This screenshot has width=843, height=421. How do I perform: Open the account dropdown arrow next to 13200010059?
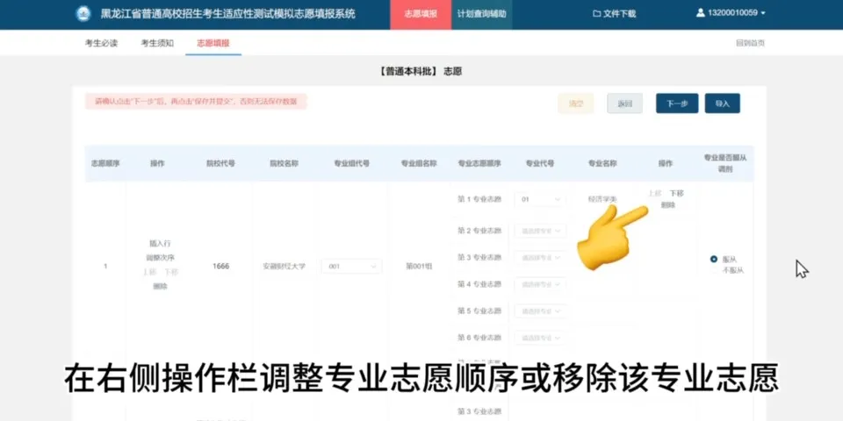(x=763, y=14)
